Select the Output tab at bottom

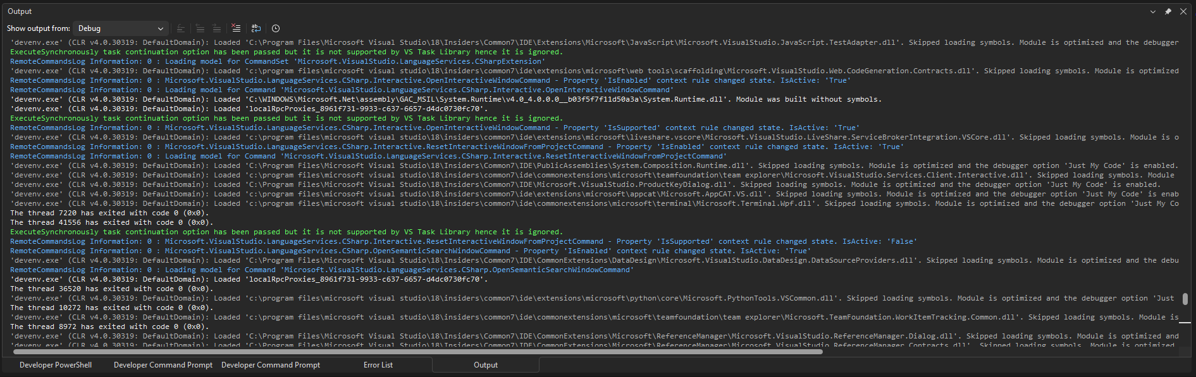[486, 365]
